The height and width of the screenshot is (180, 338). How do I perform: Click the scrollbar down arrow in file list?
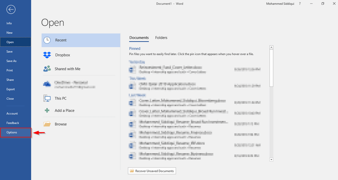272,160
